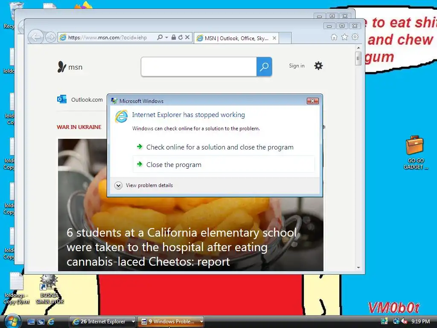Select the loldongs - Copy (5).txt file icon
437x328 pixels.
point(17,288)
